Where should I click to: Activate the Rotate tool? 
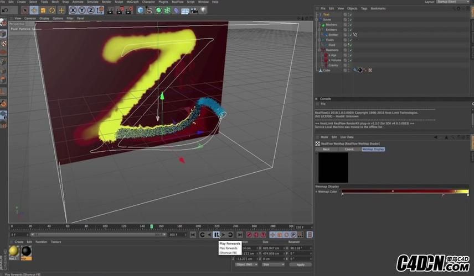(x=52, y=10)
